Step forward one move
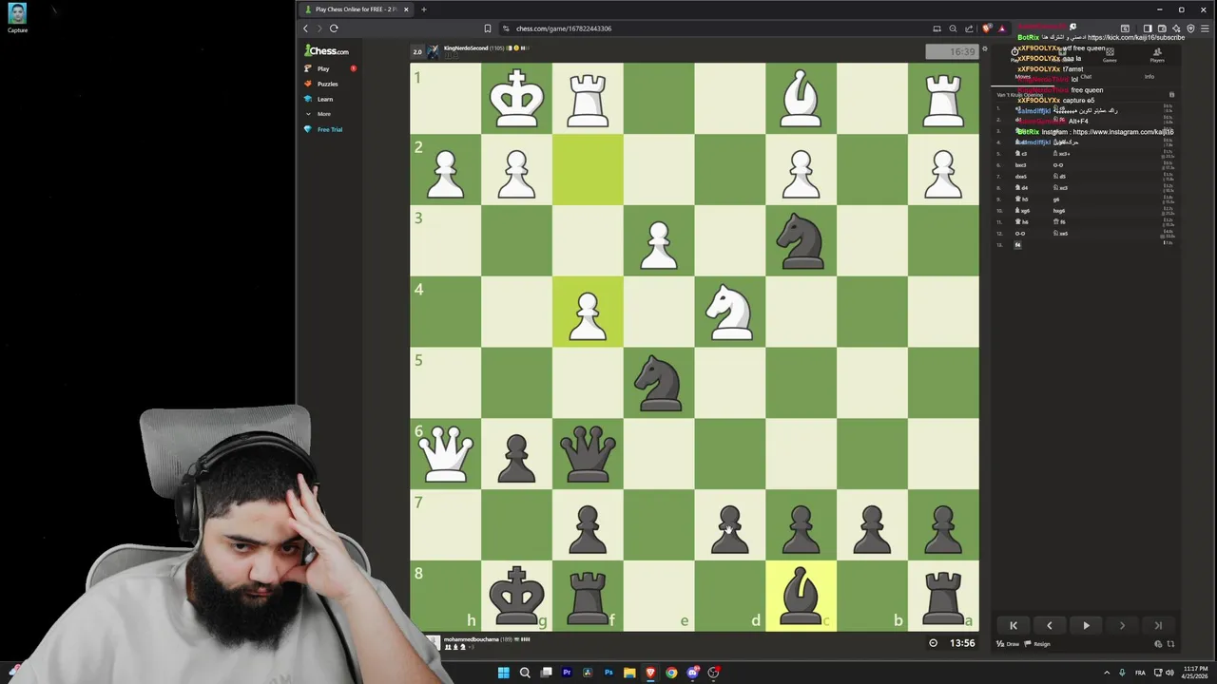The image size is (1217, 684). pos(1122,625)
